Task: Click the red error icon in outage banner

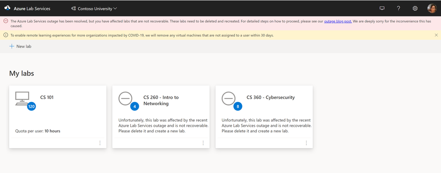Action: (x=6, y=21)
